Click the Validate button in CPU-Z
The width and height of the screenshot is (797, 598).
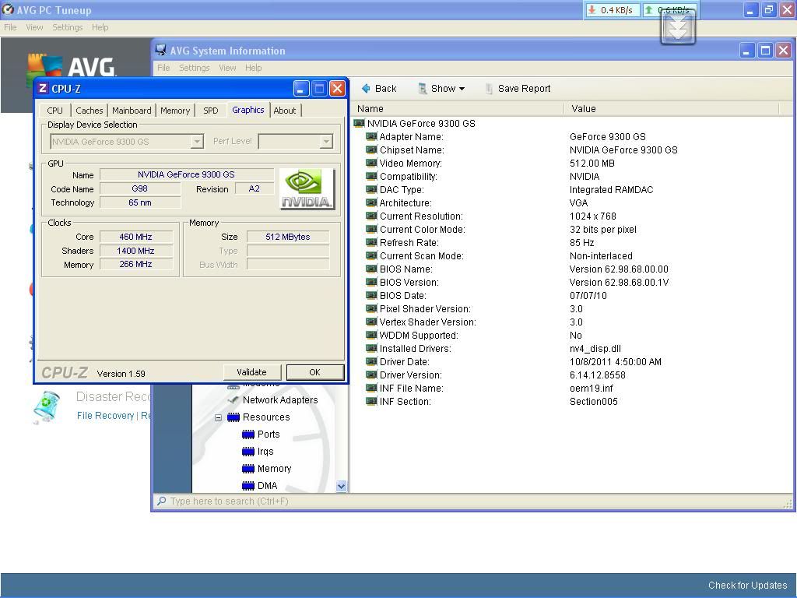(x=251, y=372)
